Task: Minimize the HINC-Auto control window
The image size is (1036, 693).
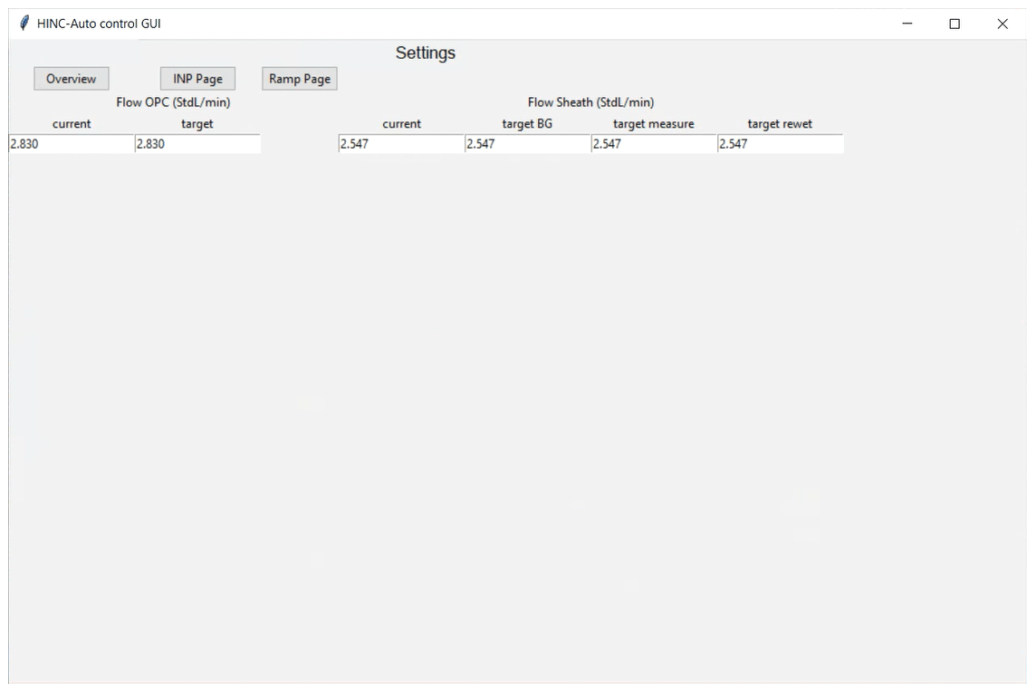Action: pyautogui.click(x=907, y=24)
